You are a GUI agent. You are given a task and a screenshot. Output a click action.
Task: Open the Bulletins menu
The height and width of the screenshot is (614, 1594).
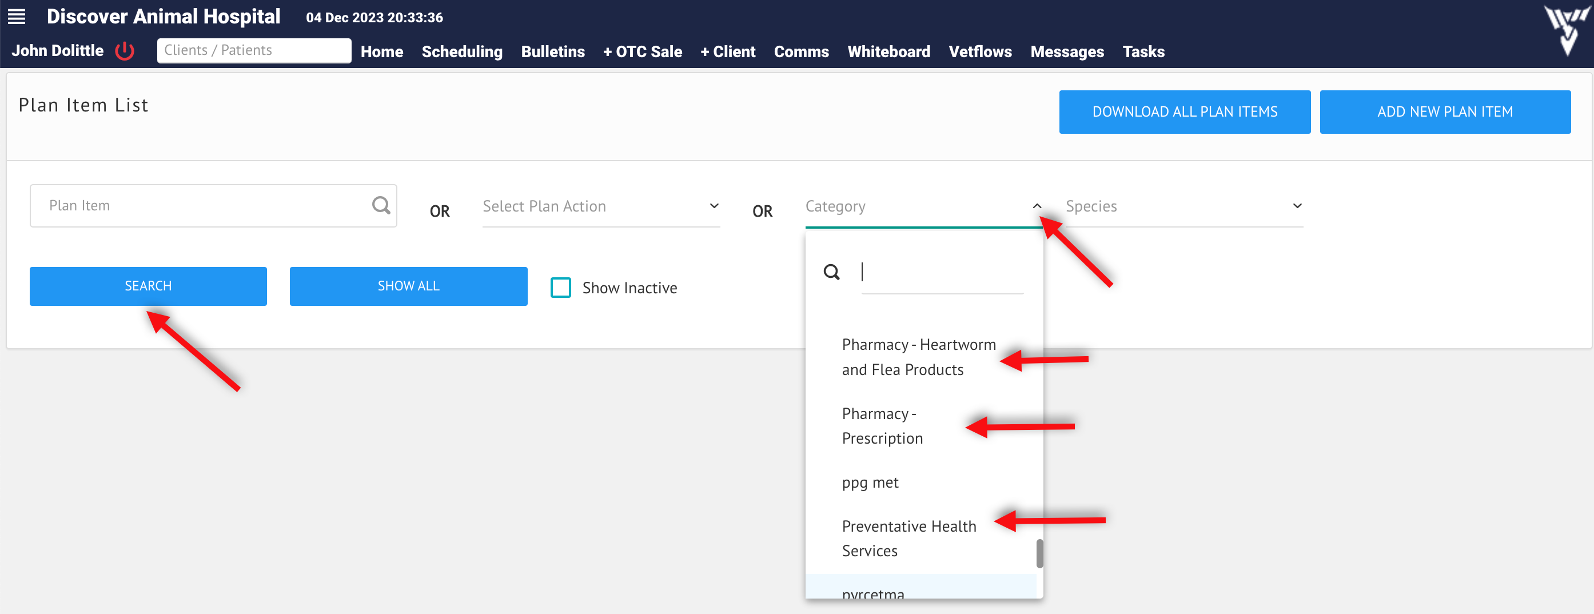pos(552,51)
